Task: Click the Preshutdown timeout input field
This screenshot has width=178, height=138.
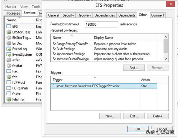Action: coord(101,25)
